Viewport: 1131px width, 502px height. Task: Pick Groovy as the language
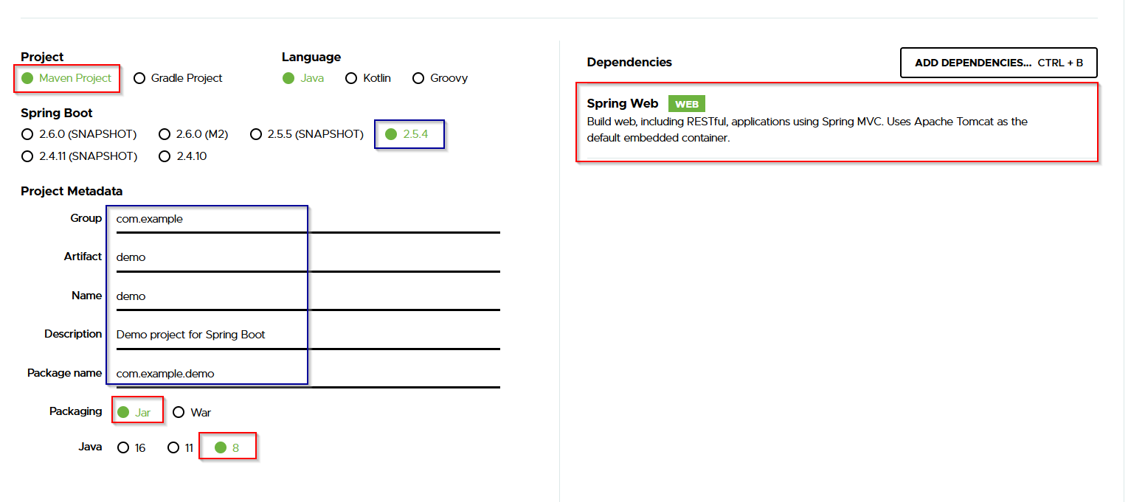click(418, 78)
